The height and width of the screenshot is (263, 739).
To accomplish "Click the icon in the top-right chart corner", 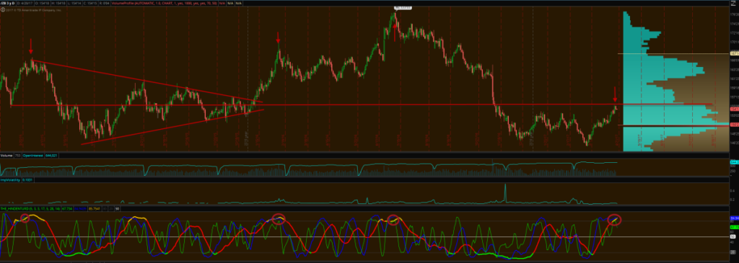I will coord(733,4).
